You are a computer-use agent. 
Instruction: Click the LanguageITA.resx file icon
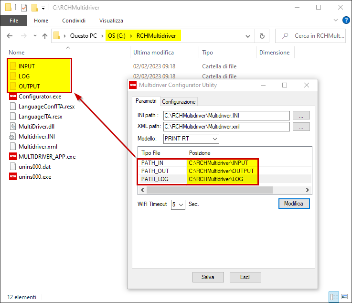13,116
